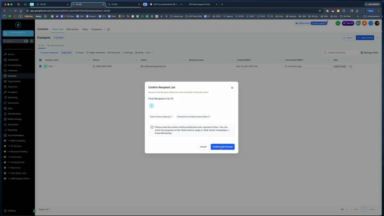The image size is (384, 216).
Task: Click the Send email action
Action: point(114,52)
